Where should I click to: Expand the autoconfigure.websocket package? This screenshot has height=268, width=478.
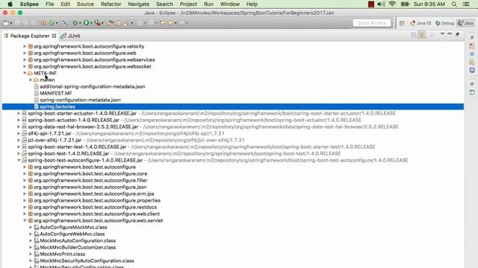[25, 66]
